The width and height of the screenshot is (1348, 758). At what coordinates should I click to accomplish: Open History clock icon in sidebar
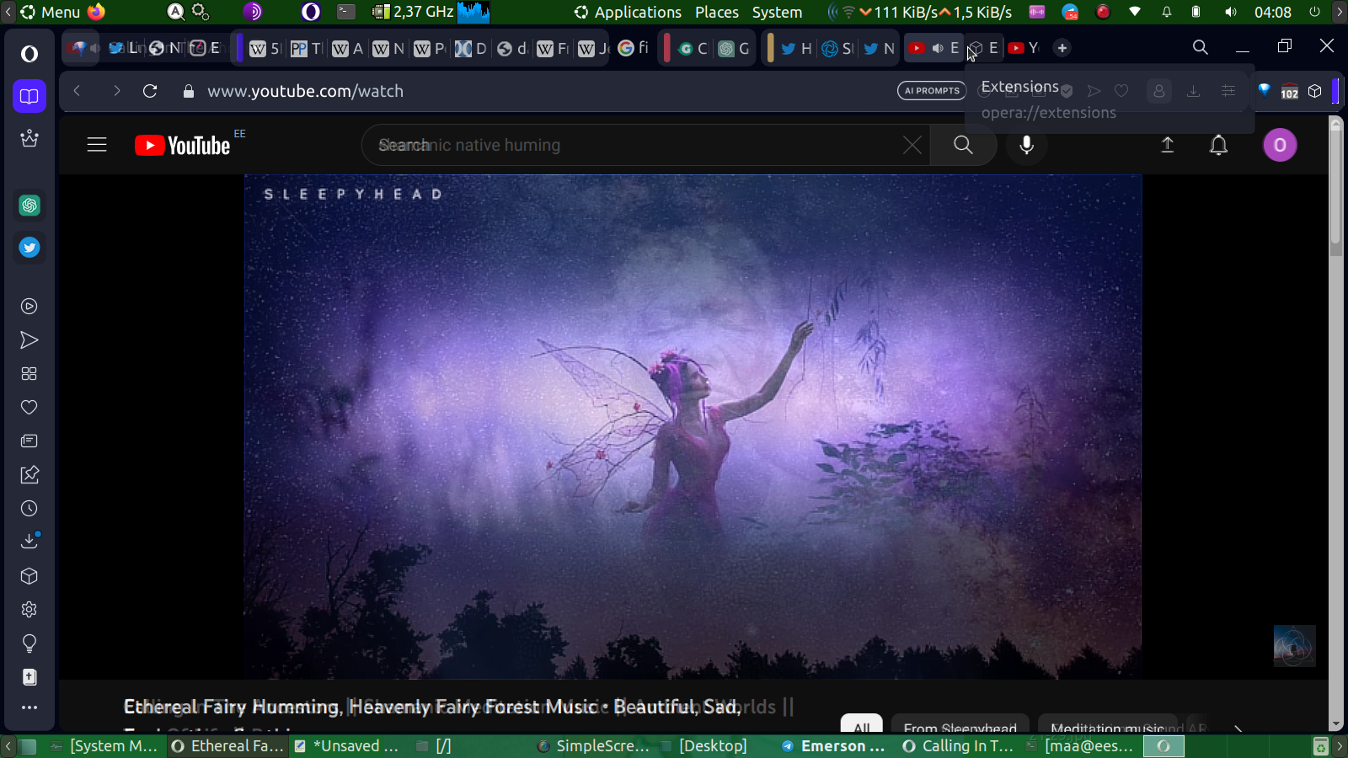pyautogui.click(x=29, y=509)
